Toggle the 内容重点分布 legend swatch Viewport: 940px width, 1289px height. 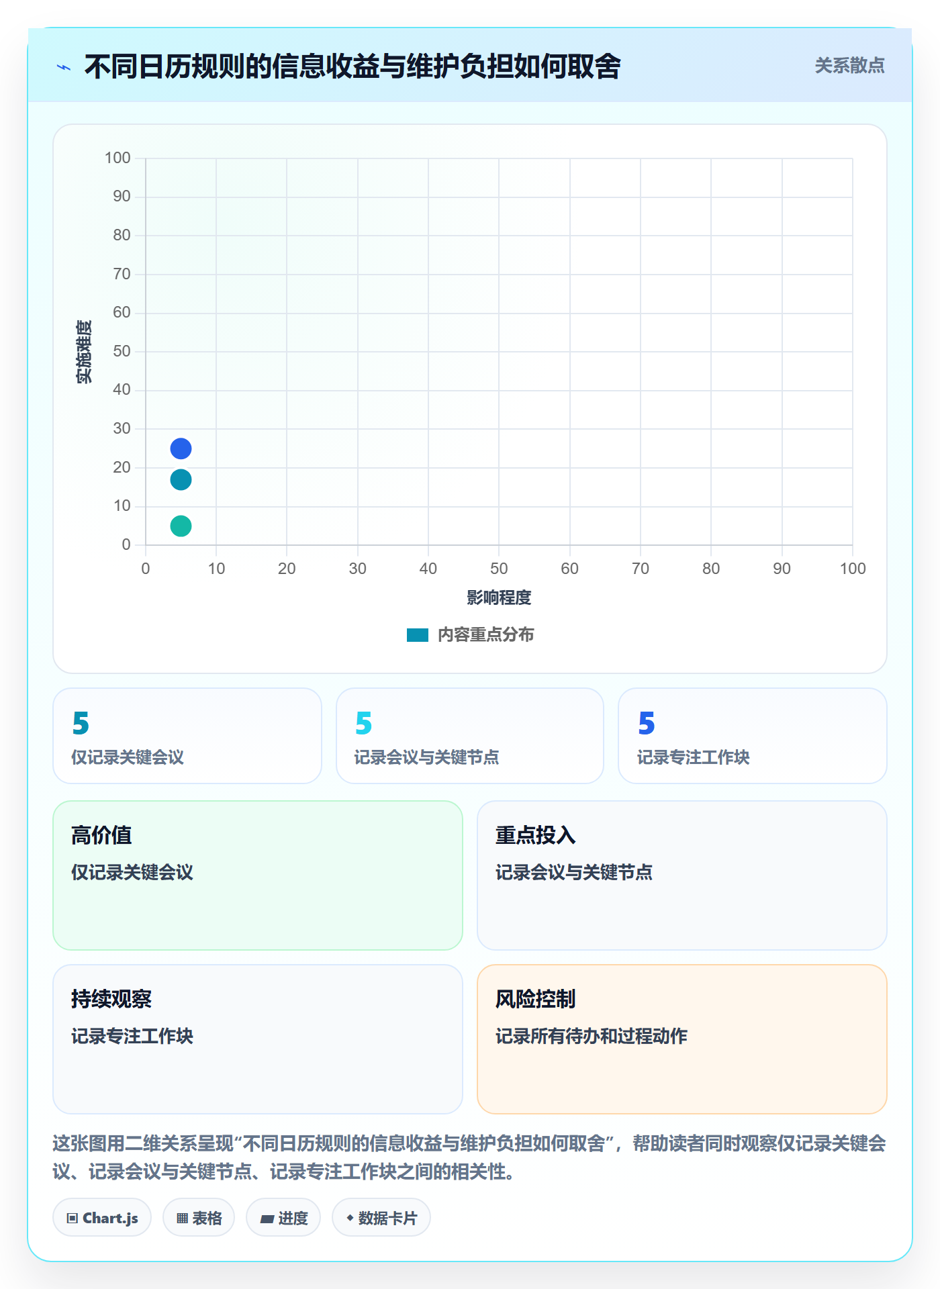(417, 635)
